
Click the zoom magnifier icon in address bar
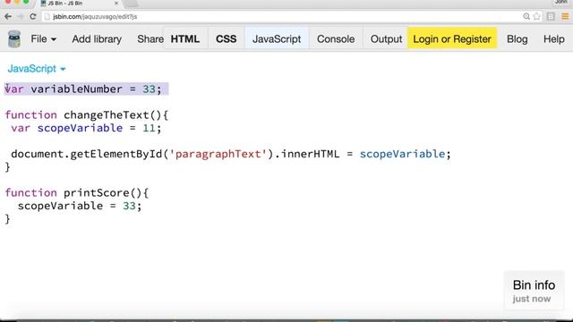[526, 16]
